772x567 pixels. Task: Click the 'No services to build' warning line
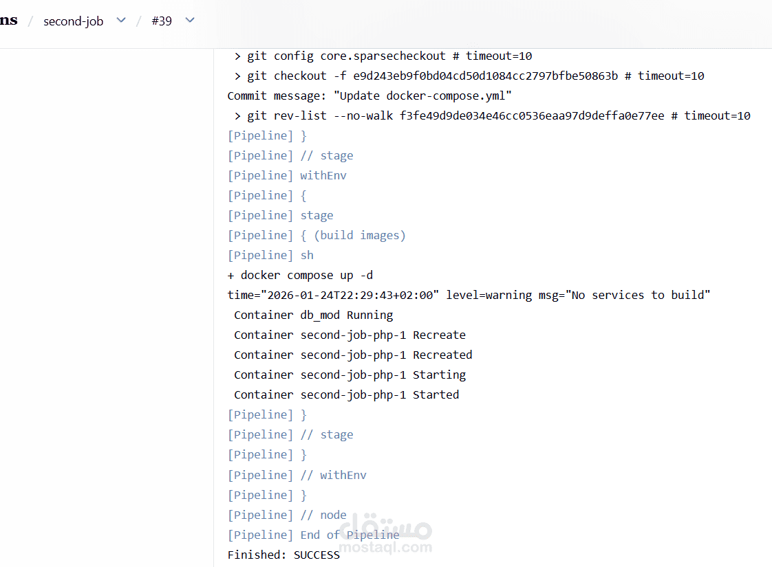coord(469,295)
